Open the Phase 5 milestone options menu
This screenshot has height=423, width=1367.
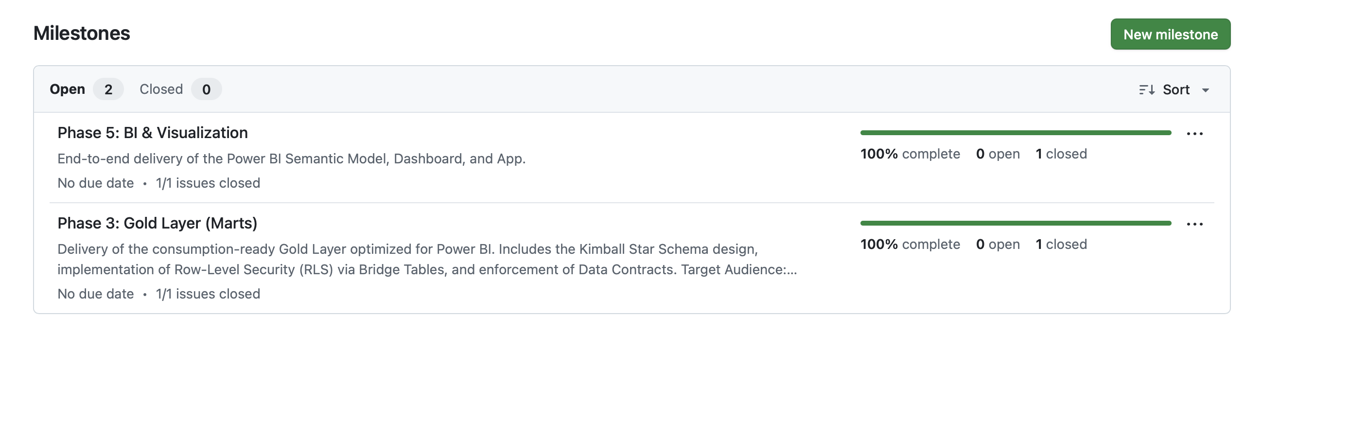coord(1194,134)
